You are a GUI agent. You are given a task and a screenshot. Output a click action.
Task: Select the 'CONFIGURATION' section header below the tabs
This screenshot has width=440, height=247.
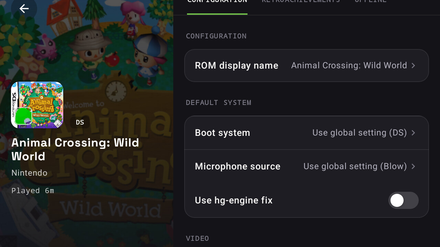(216, 36)
